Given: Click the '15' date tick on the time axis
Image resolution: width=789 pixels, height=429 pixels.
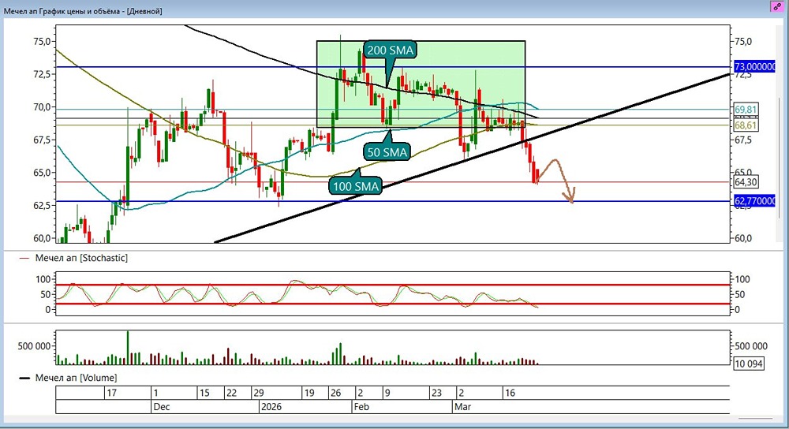Looking at the screenshot, I should pos(204,393).
